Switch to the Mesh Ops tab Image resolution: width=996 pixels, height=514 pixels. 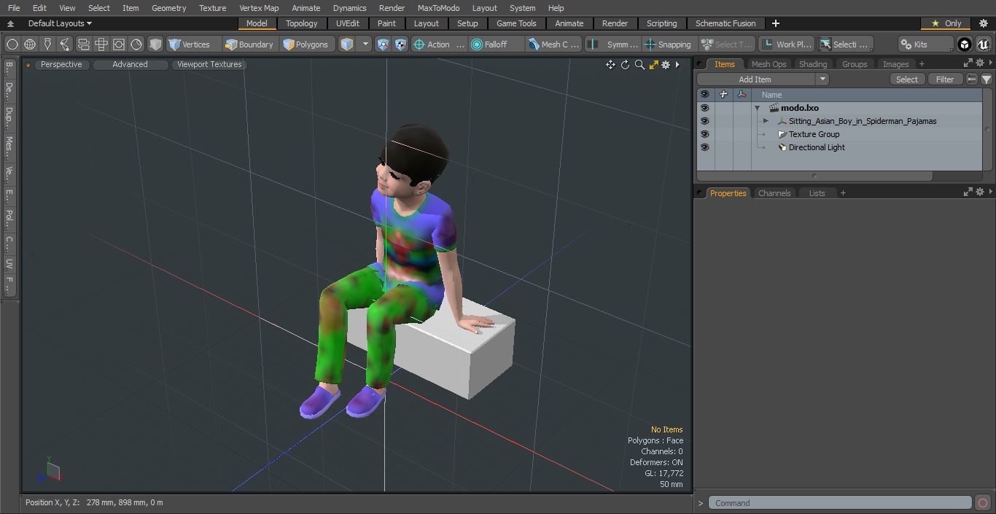[x=769, y=64]
